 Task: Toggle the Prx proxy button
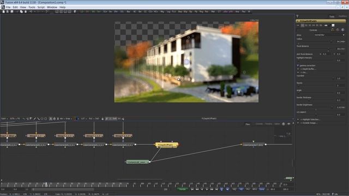248,189
